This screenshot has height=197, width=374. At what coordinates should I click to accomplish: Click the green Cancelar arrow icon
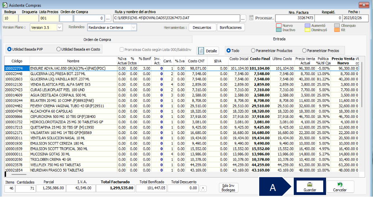click(340, 184)
